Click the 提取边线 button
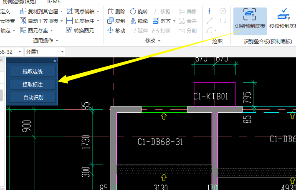This screenshot has height=190, width=296. pyautogui.click(x=32, y=72)
